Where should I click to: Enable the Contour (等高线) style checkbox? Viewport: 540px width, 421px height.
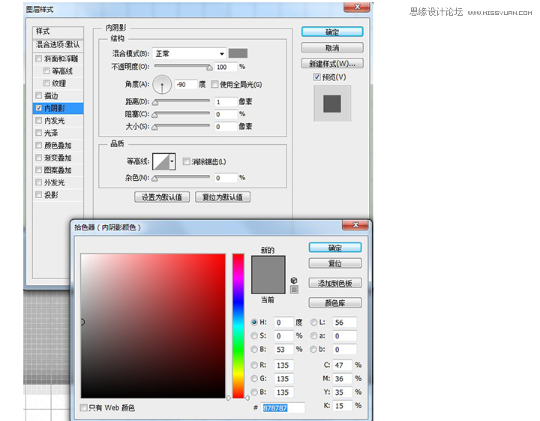point(46,71)
